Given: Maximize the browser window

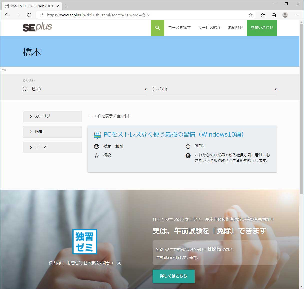Looking at the screenshot, I should 286,4.
